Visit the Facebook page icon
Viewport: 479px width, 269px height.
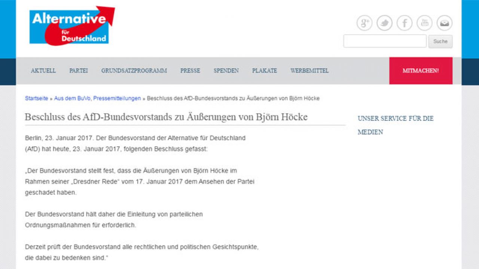click(405, 23)
